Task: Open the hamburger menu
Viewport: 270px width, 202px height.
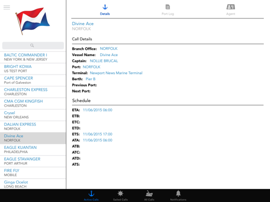Action: (7, 7)
